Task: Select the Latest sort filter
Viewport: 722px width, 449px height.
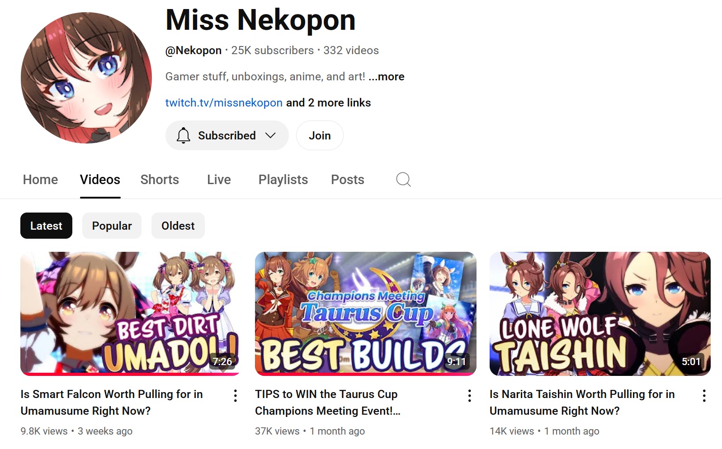Action: (x=46, y=226)
